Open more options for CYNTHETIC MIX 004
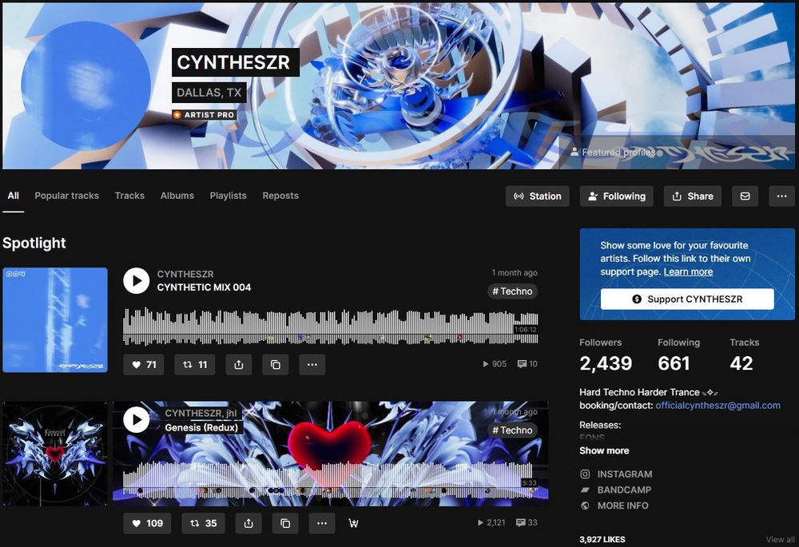The height and width of the screenshot is (547, 799). (x=312, y=365)
